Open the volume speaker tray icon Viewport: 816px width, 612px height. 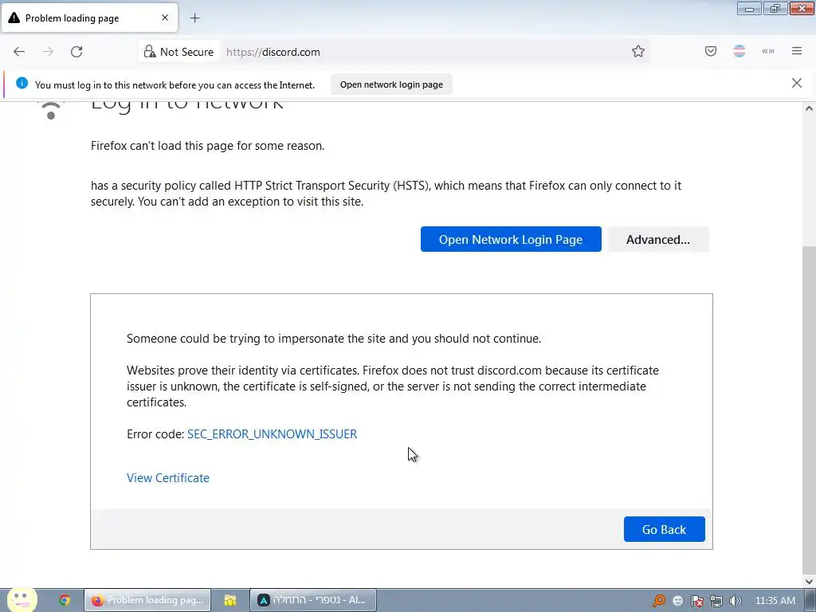coord(735,601)
